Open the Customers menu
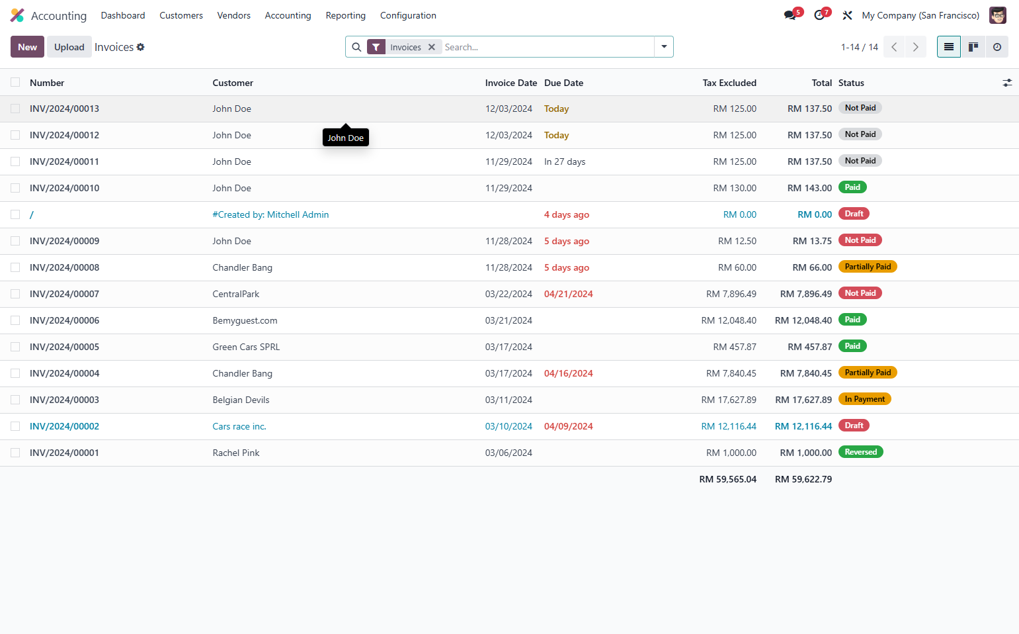 click(x=181, y=15)
